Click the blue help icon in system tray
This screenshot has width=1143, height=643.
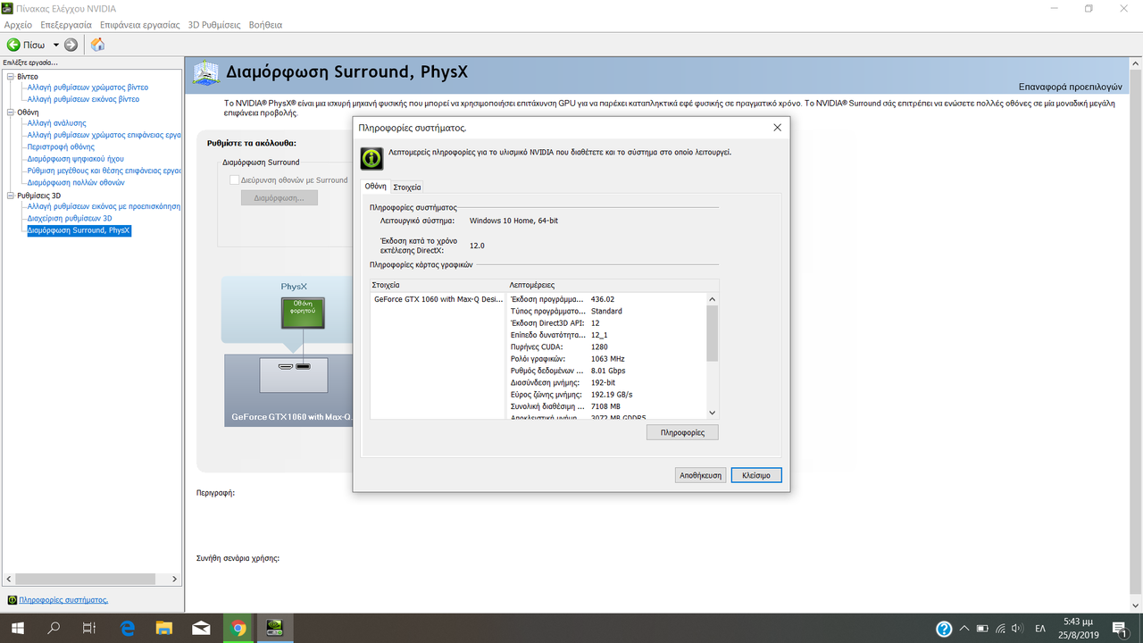click(x=944, y=629)
